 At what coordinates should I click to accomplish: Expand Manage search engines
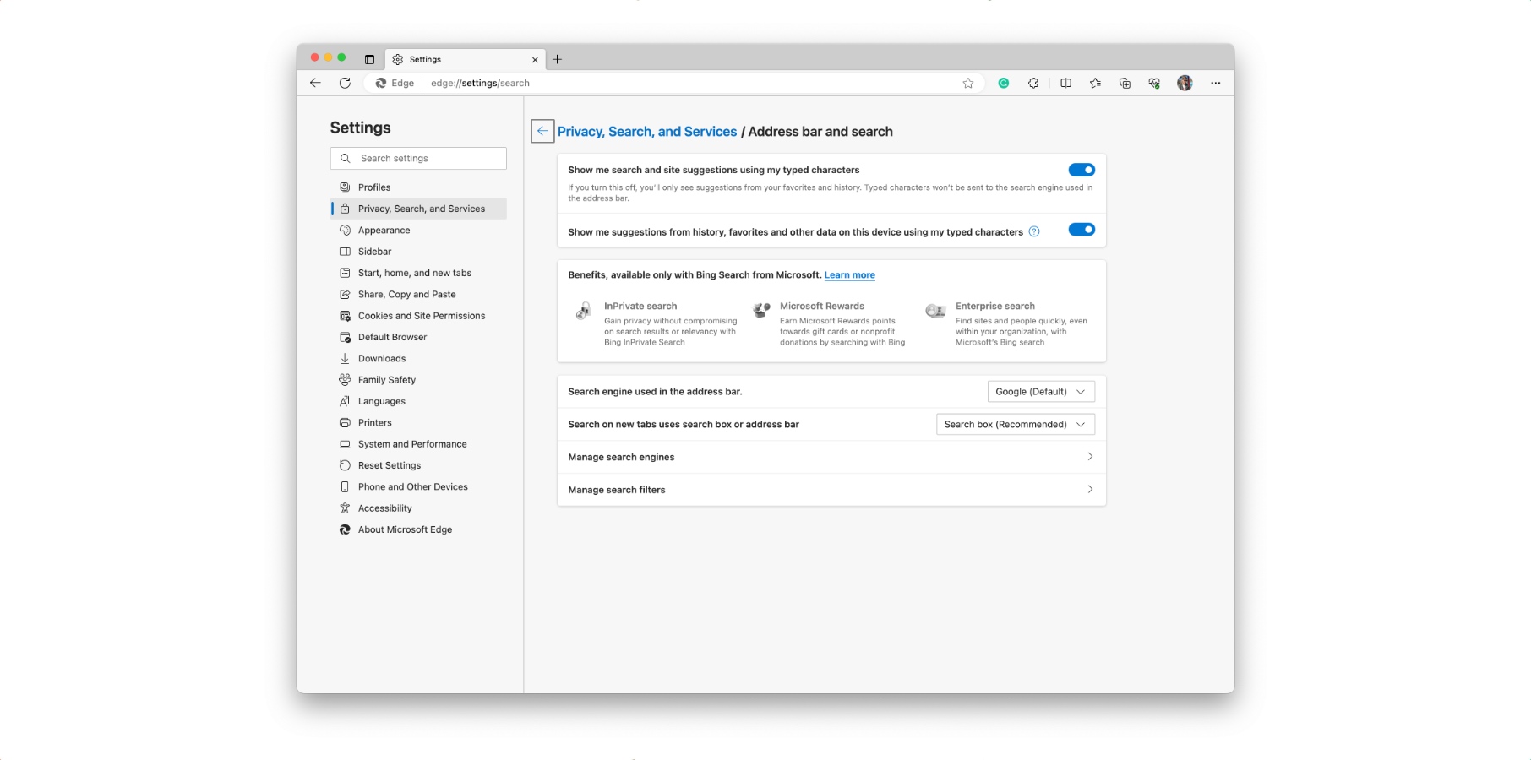point(831,457)
